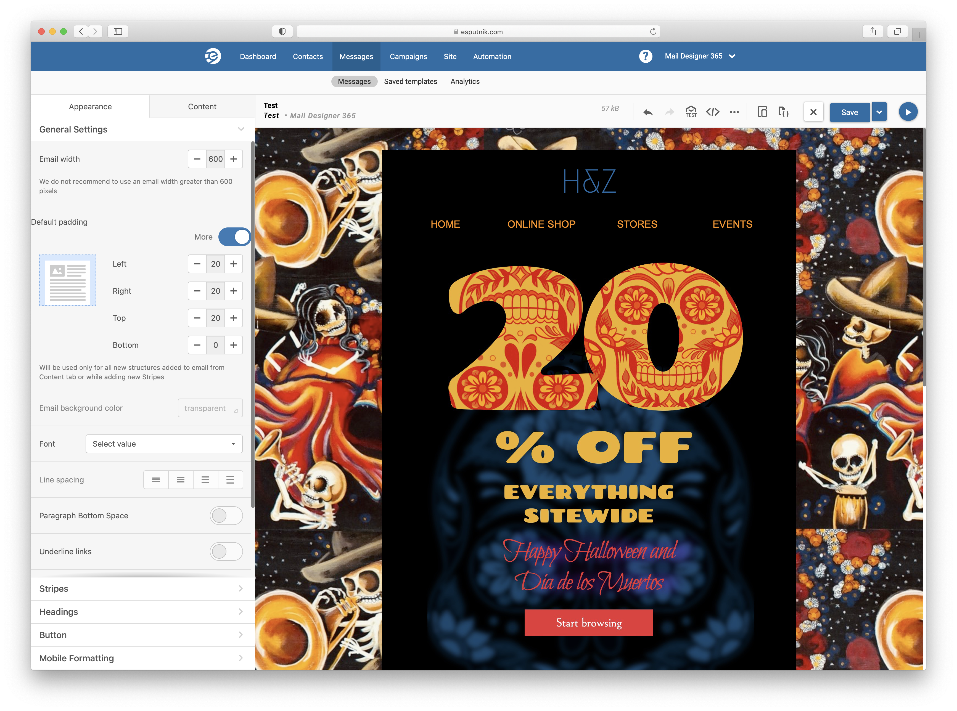Enable Paragraph Bottom Space toggle
The height and width of the screenshot is (711, 957).
click(226, 516)
